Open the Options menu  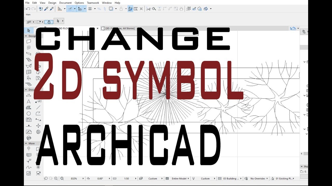[79, 3]
